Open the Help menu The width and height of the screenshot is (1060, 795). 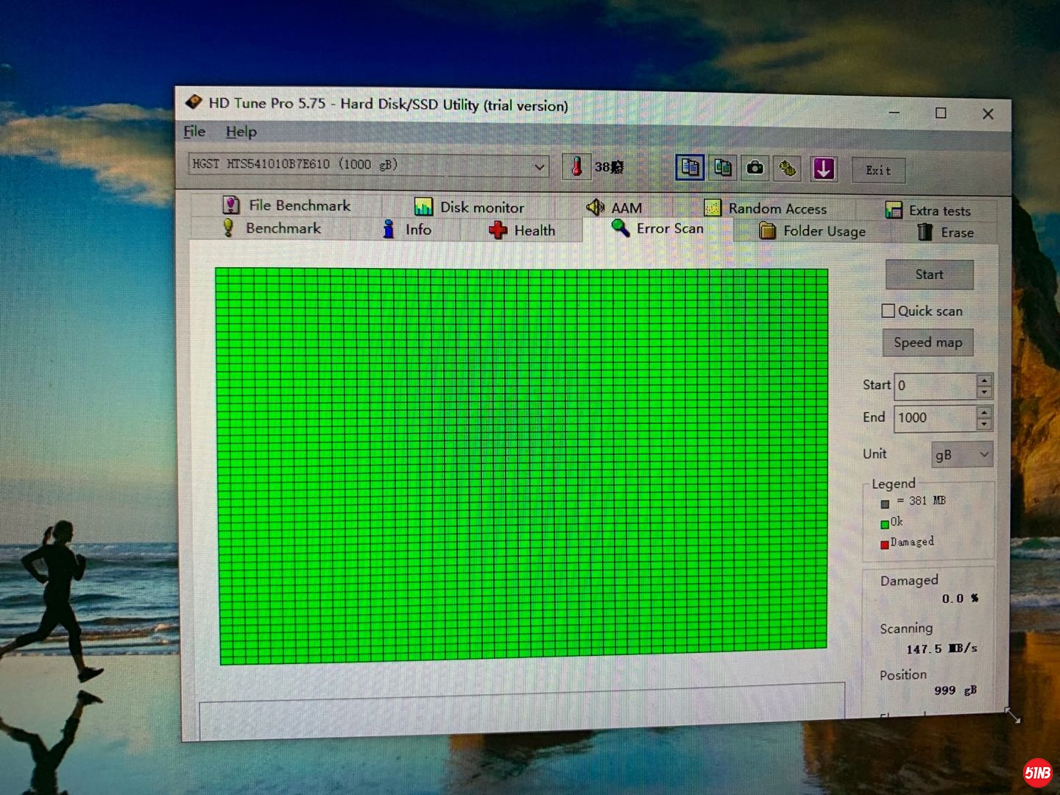pyautogui.click(x=241, y=132)
